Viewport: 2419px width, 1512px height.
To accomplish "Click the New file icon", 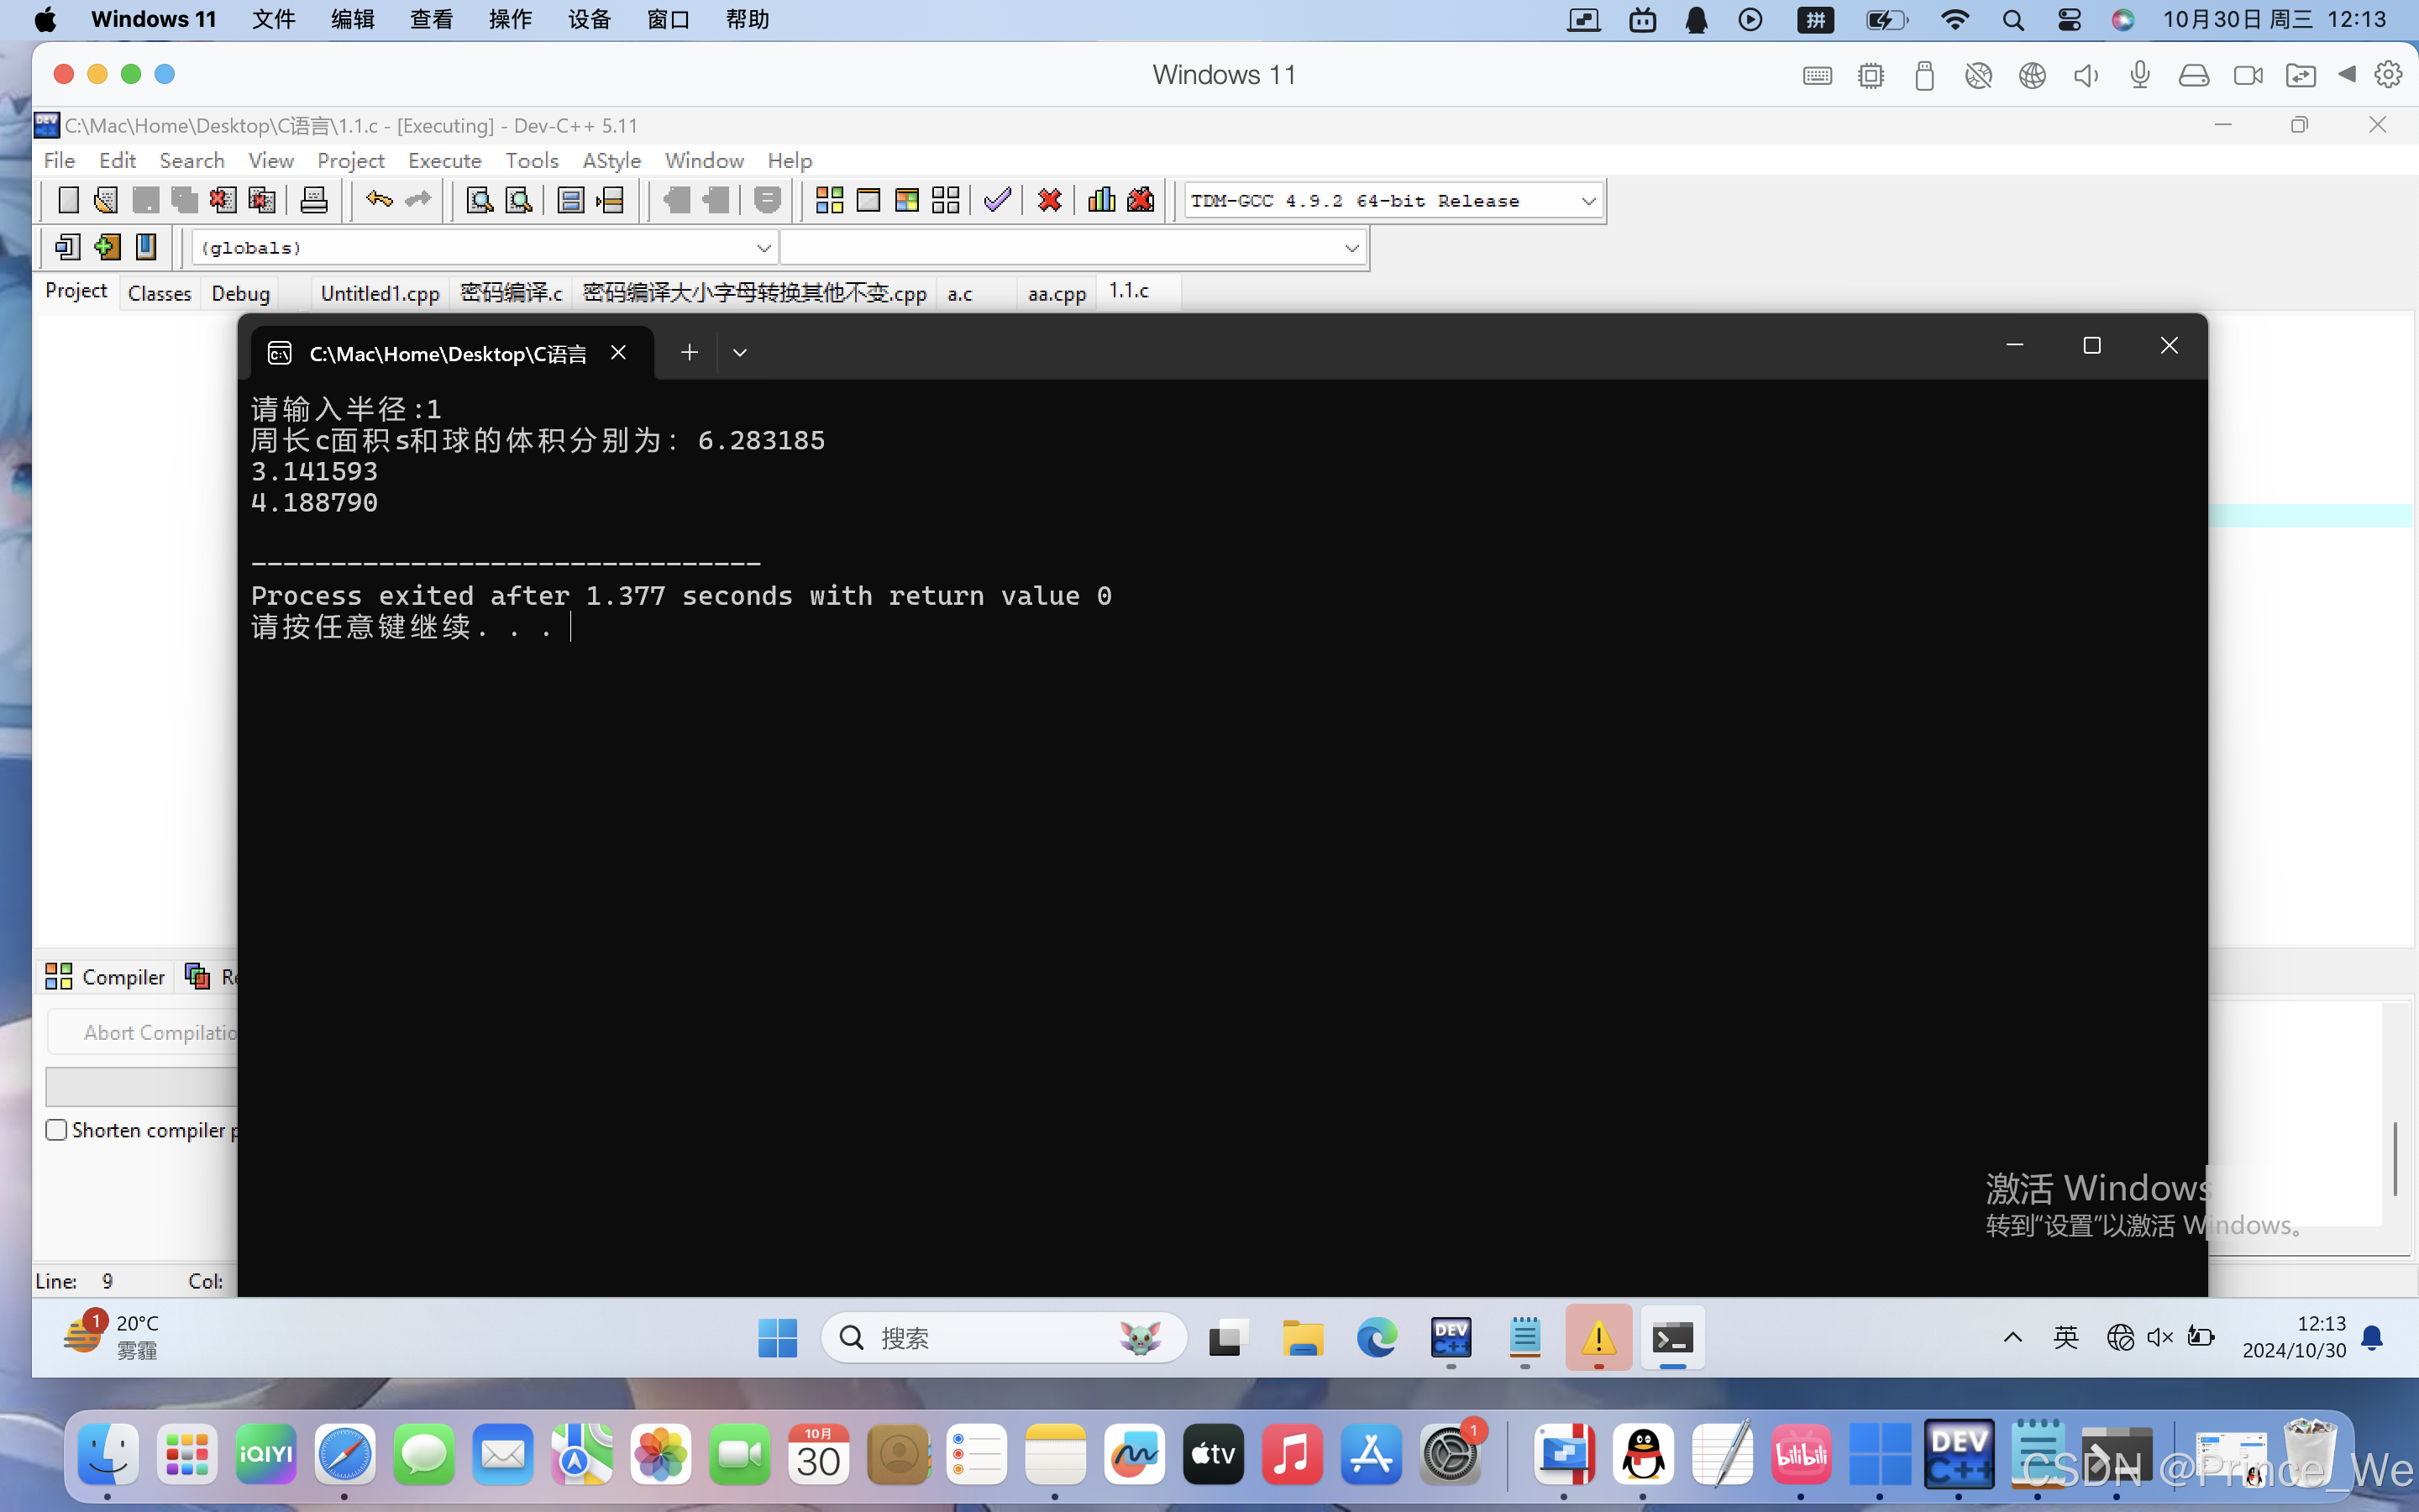I will click(68, 200).
